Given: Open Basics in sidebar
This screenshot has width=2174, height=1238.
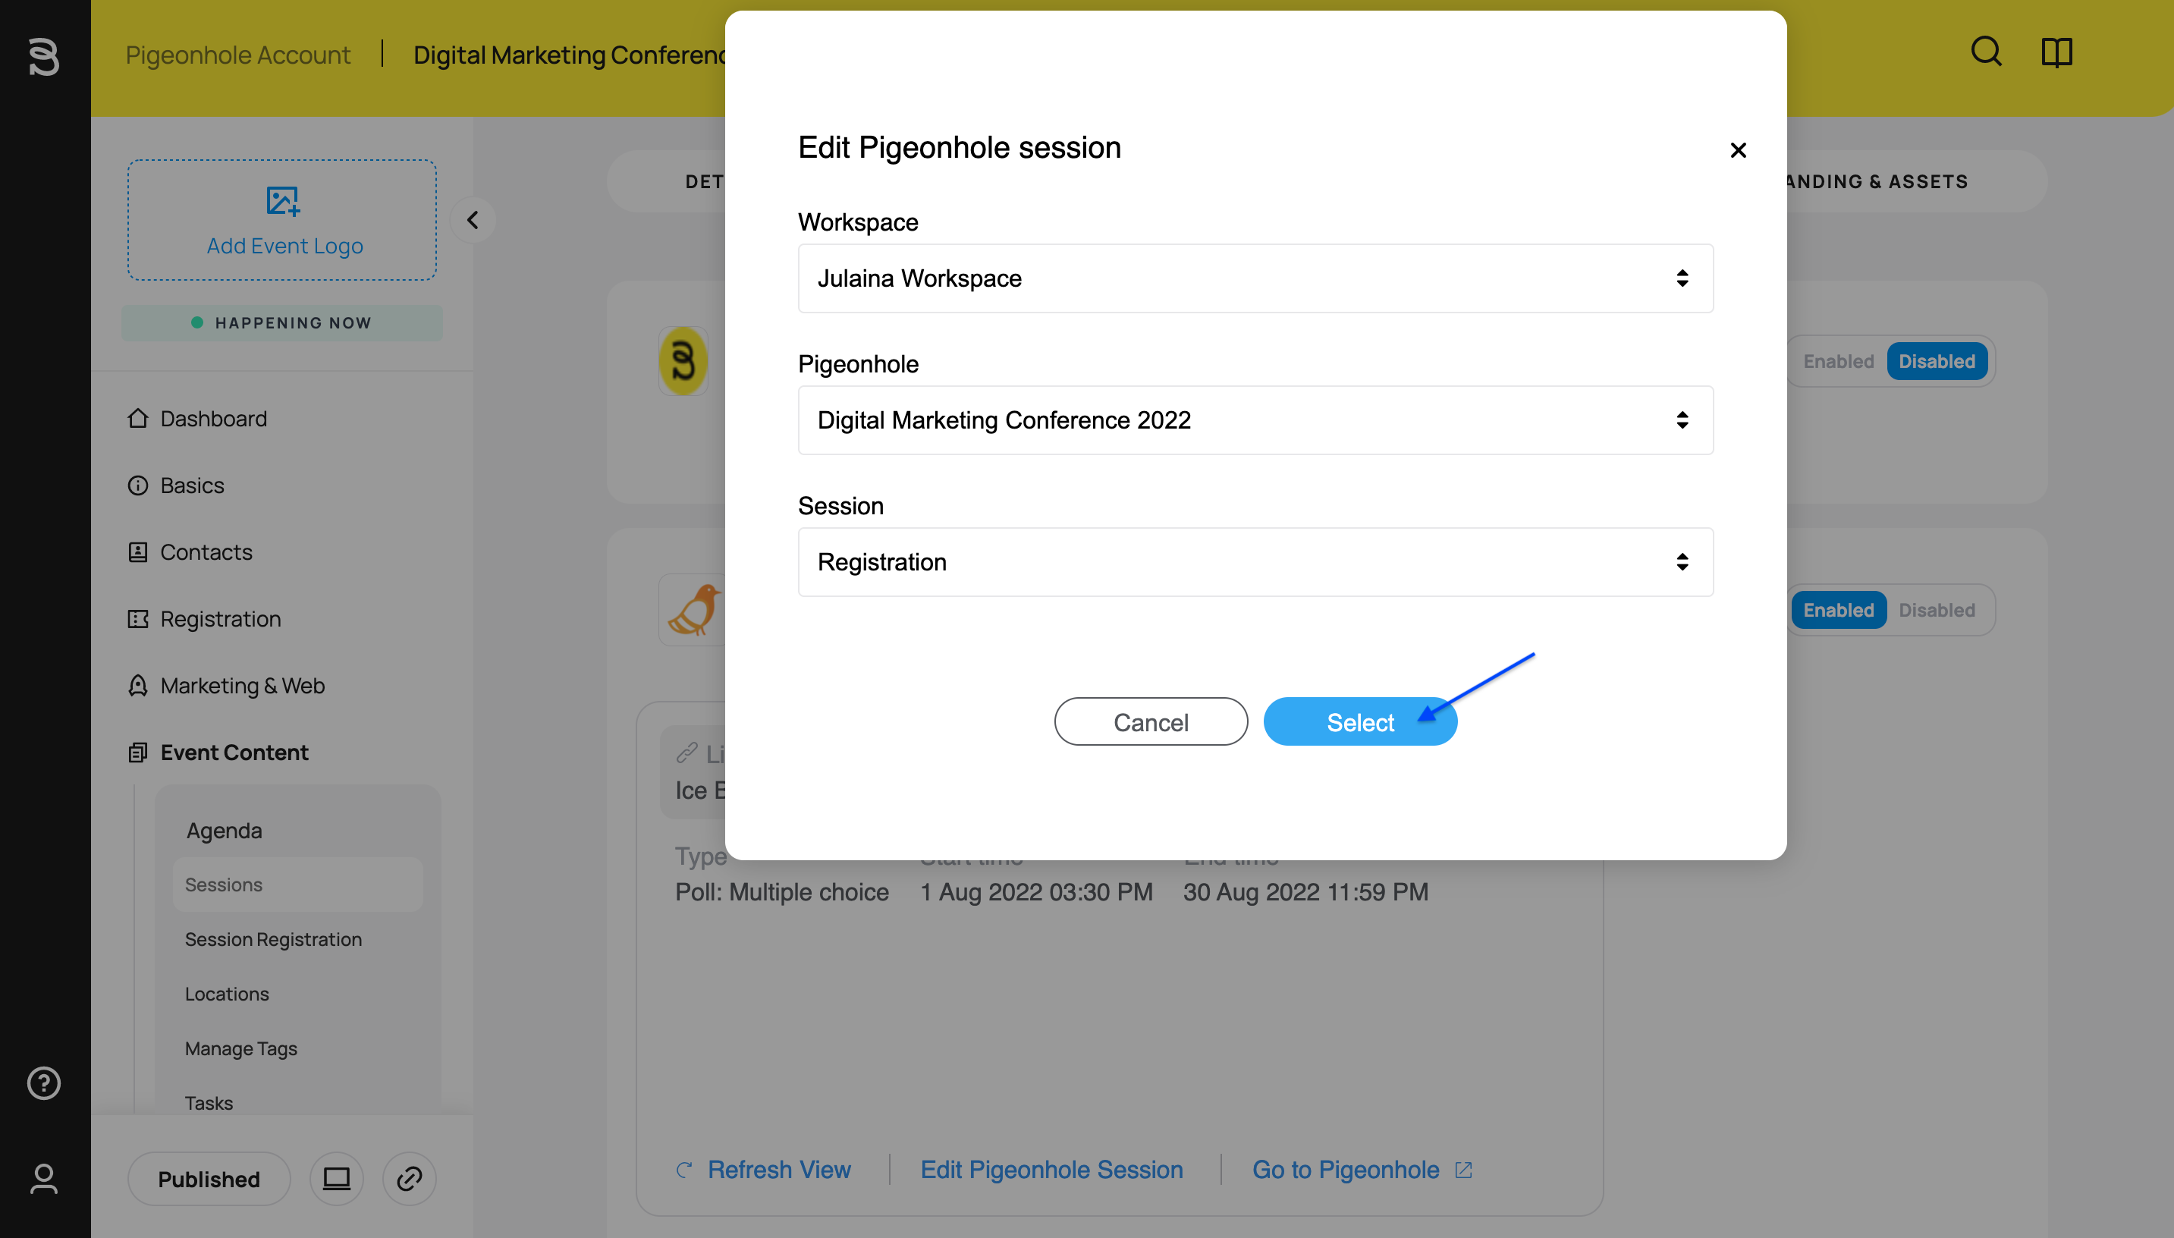Looking at the screenshot, I should [192, 485].
